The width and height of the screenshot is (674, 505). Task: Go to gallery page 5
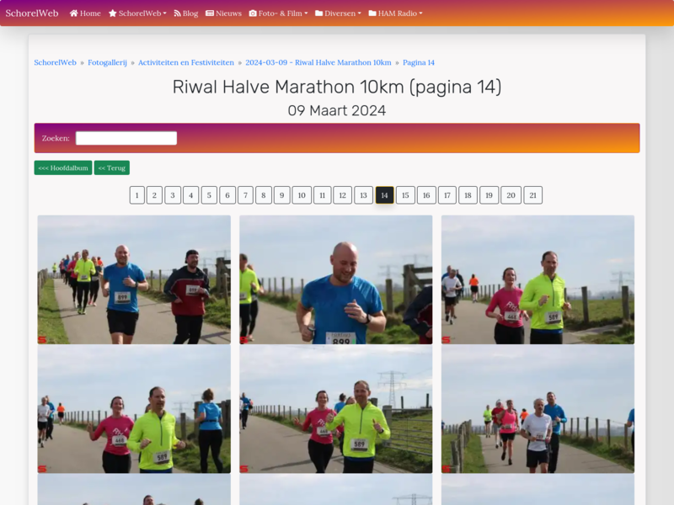pos(209,195)
